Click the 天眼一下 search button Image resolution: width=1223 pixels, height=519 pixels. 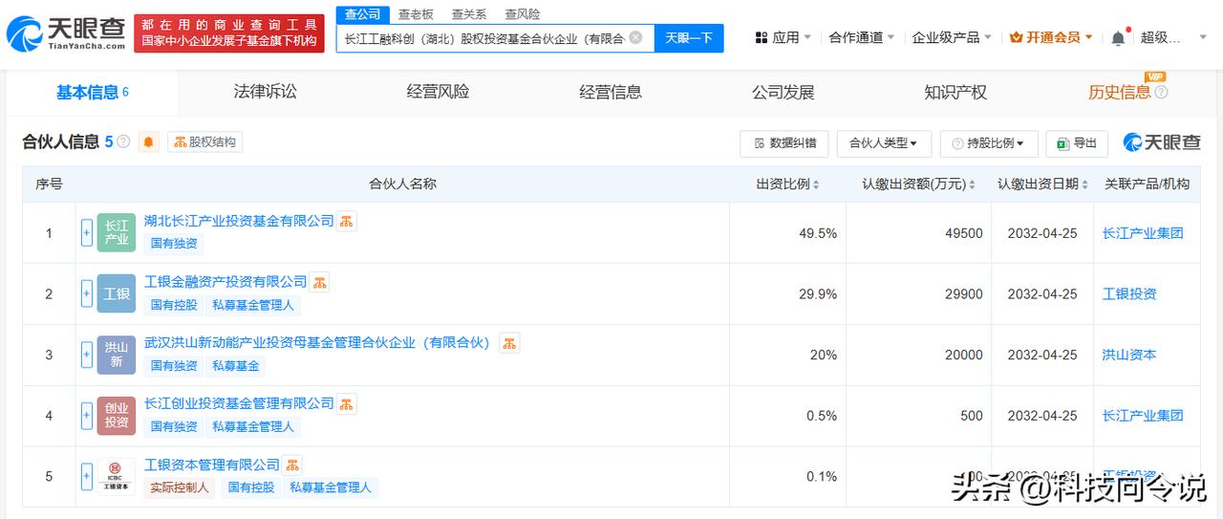(x=689, y=38)
